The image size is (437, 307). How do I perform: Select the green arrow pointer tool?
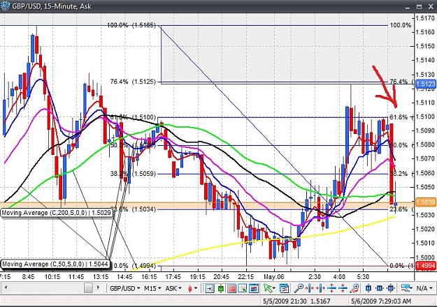coord(268,288)
